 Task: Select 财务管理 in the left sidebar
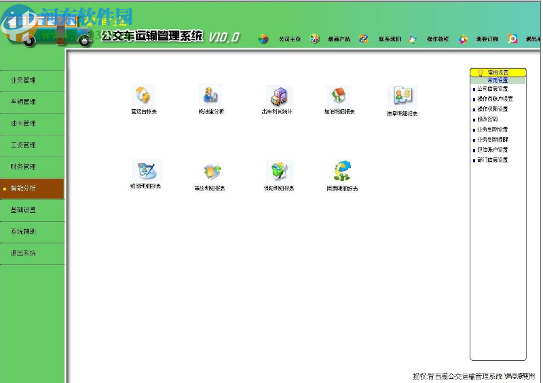pos(32,167)
